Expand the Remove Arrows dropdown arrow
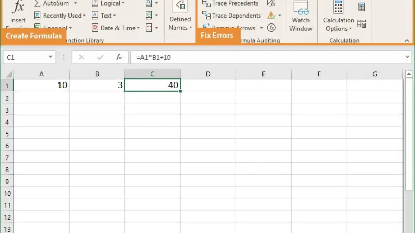Viewport: 415px width, 233px height. pos(261,28)
